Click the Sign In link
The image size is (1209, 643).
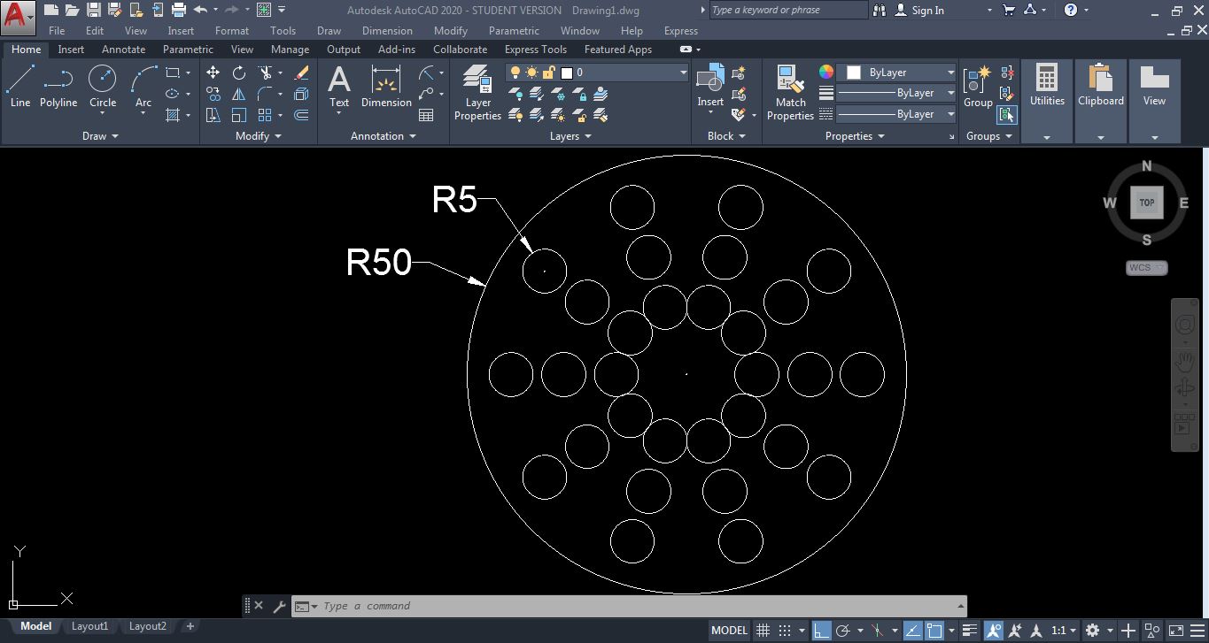(927, 10)
